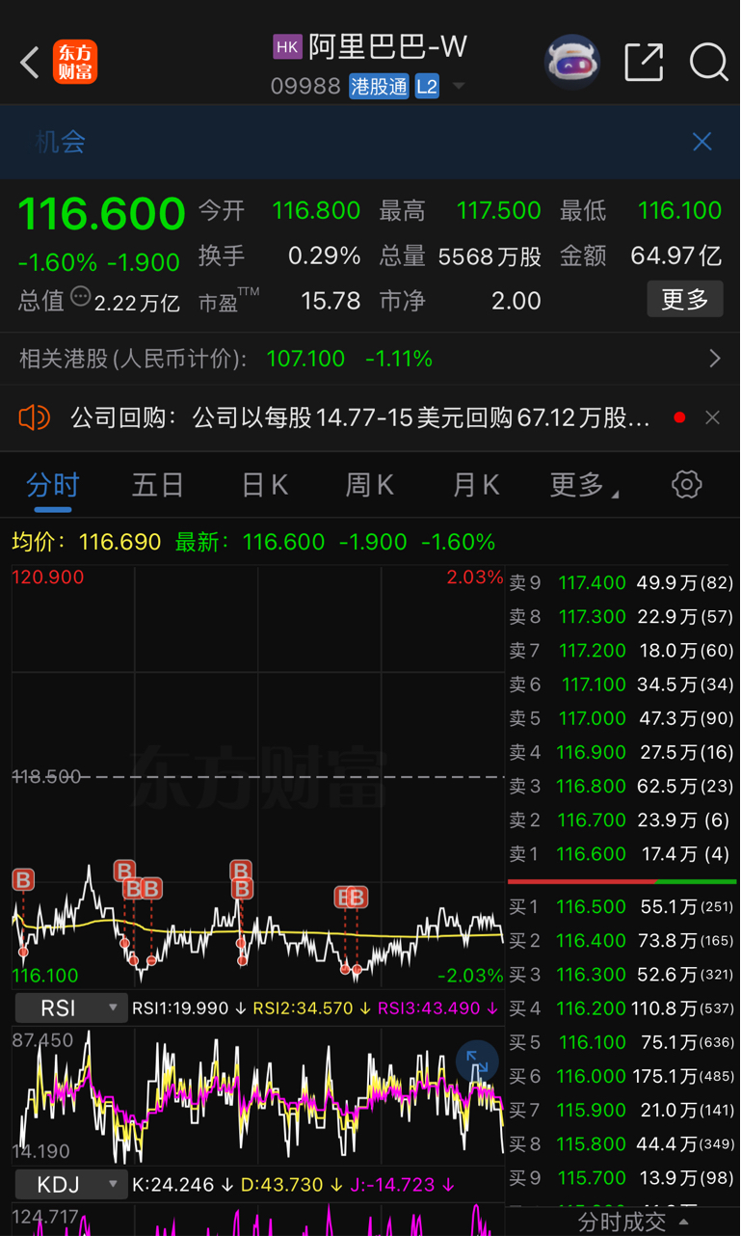Tap the 107.100 RMB price

pos(305,359)
